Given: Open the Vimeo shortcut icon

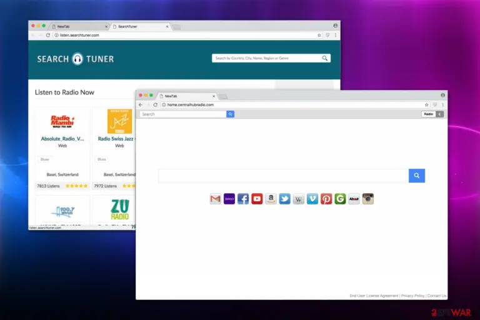Looking at the screenshot, I should (x=312, y=199).
